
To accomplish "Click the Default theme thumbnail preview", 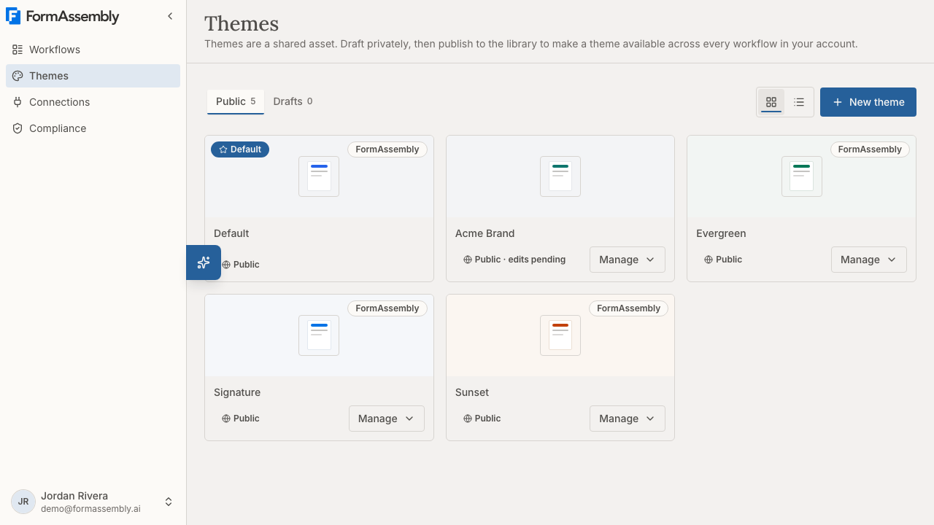I will tap(319, 176).
